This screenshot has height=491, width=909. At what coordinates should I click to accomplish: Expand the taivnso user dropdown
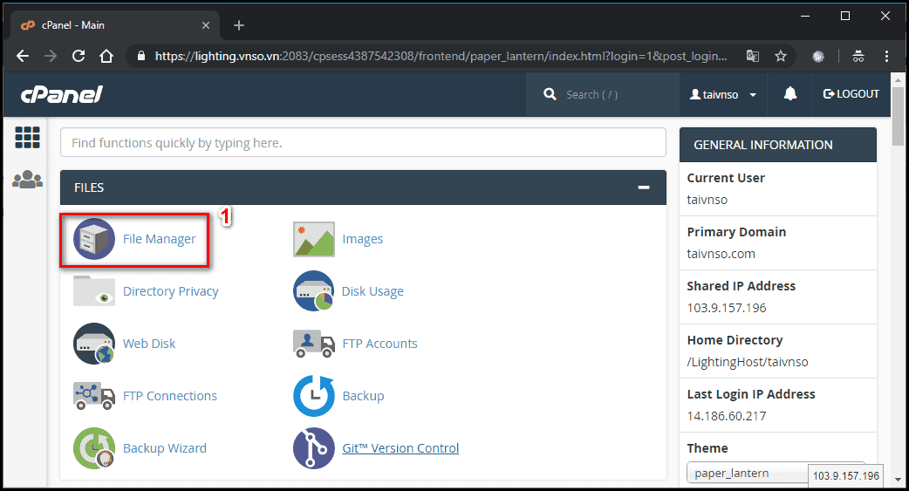[x=723, y=94]
